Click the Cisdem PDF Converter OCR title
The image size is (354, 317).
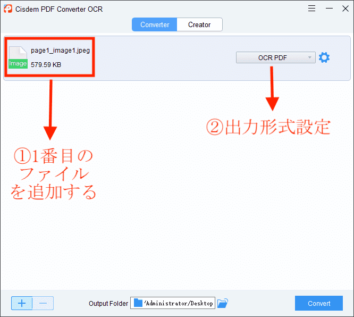(x=59, y=9)
